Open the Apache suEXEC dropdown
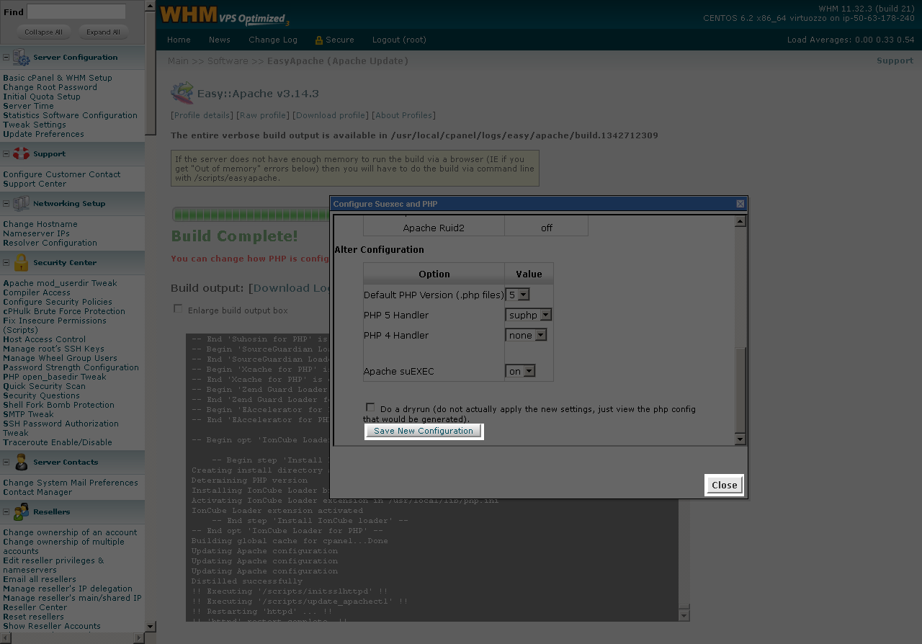This screenshot has height=644, width=922. point(520,371)
